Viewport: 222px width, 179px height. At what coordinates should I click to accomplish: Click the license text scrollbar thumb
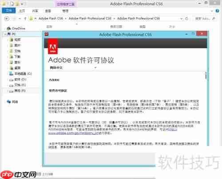click(206, 76)
